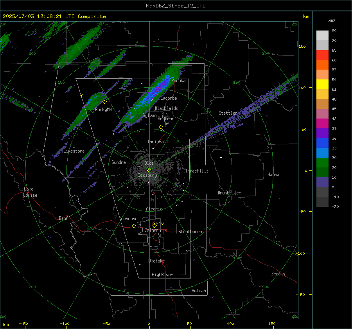Click the bottom axis -150 km tick label
The image size is (352, 329).
coord(23,324)
